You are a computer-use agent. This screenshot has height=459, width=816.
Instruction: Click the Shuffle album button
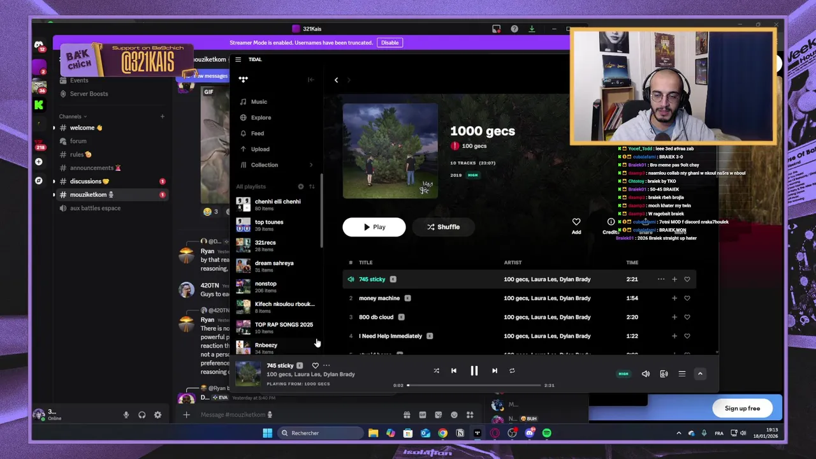tap(443, 227)
